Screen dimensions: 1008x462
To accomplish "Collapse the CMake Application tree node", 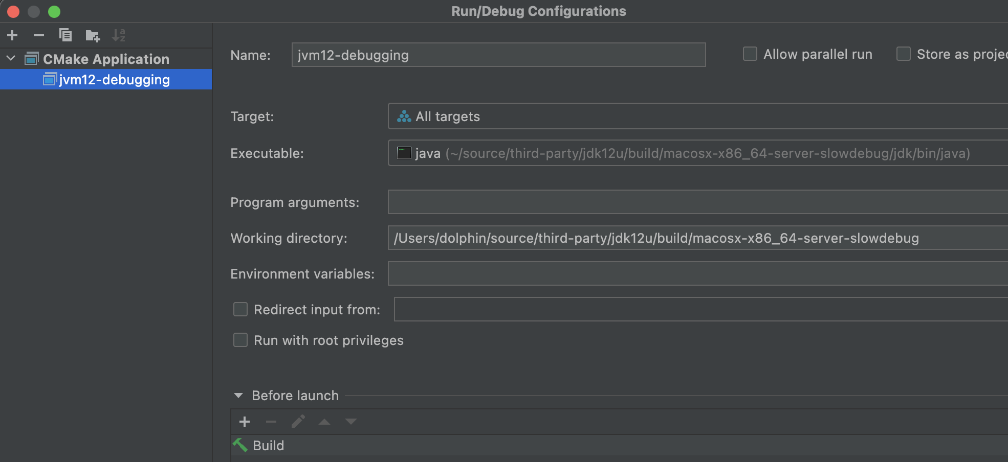I will pos(11,59).
